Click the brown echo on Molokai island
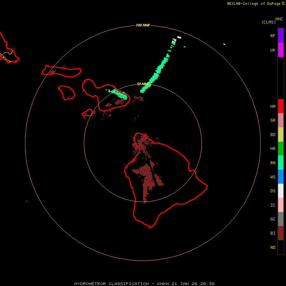Screen dimensions: 286x286 coord(52,72)
